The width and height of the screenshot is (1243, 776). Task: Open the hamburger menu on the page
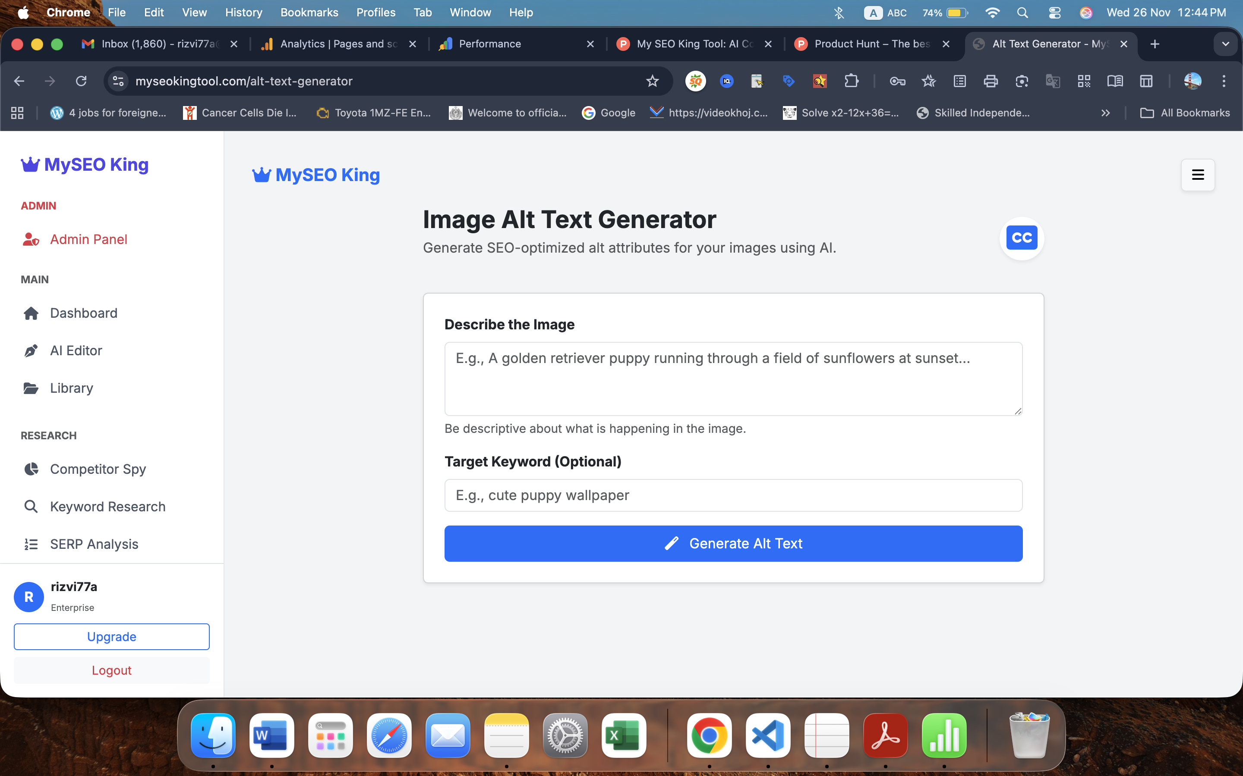coord(1197,175)
